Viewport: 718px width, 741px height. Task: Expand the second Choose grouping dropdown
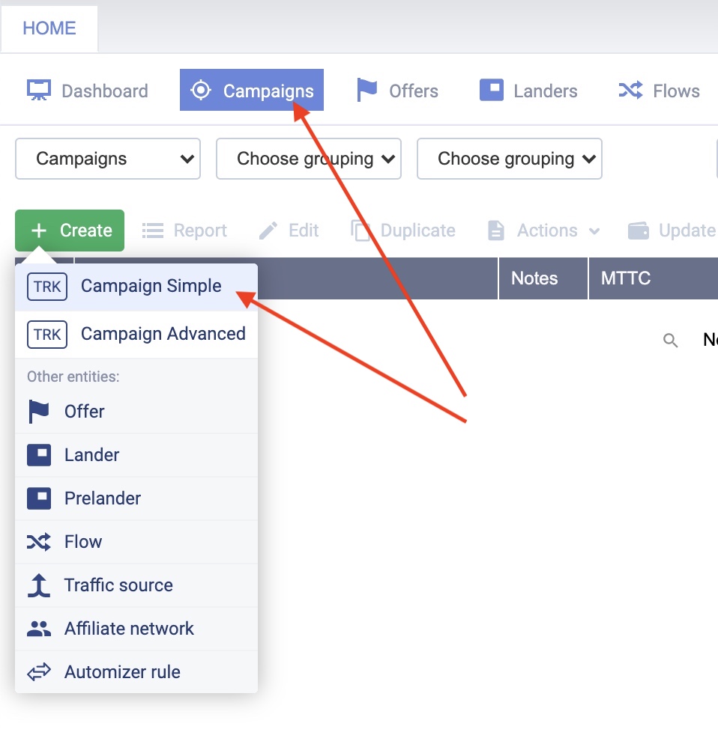(510, 159)
